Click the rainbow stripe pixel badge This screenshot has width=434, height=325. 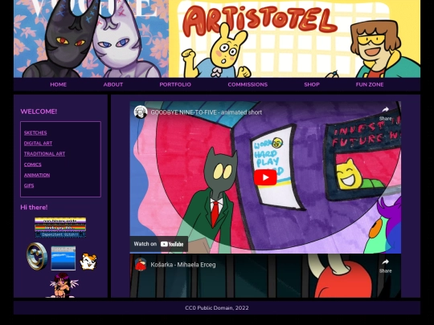click(60, 228)
